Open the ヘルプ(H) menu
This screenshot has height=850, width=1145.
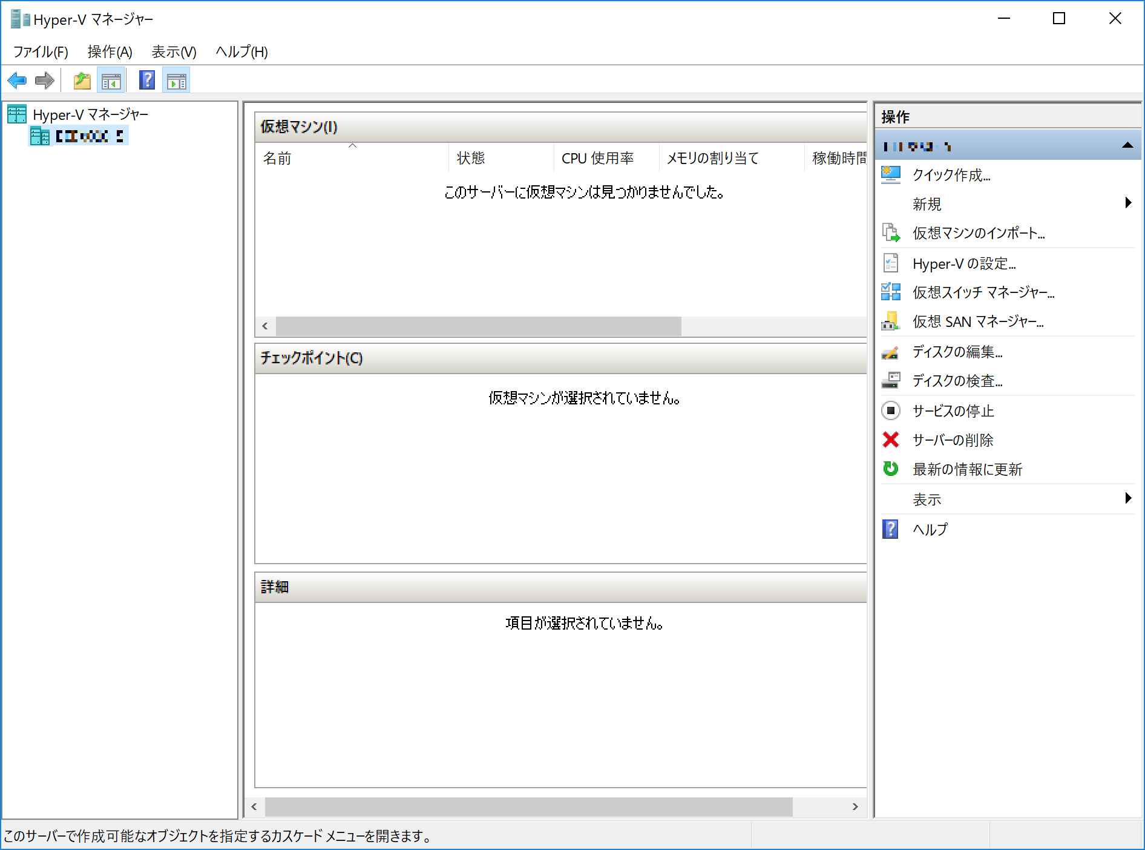pyautogui.click(x=242, y=52)
